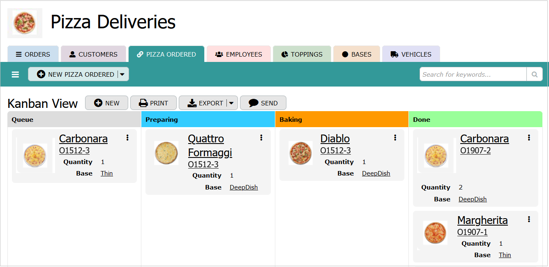Open the Queue Carbonara card's three-dot menu
The height and width of the screenshot is (267, 549).
pyautogui.click(x=127, y=138)
